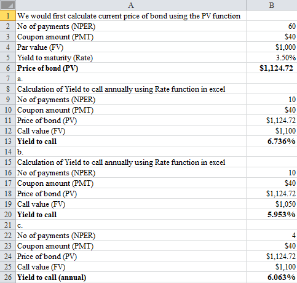Screen dimensions: 297x283
Task: Click 'Coupon amount (PMT)' in row 3
Action: point(131,36)
